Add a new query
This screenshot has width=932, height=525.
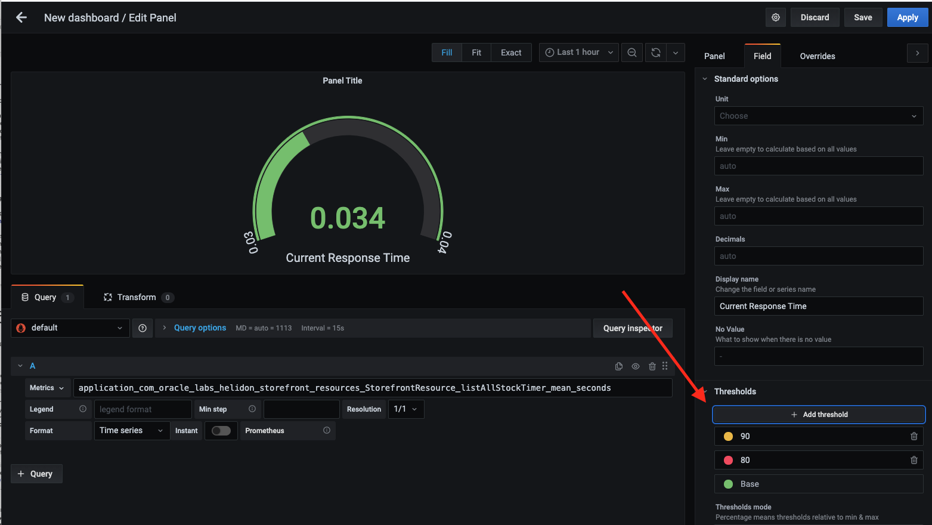coord(36,474)
